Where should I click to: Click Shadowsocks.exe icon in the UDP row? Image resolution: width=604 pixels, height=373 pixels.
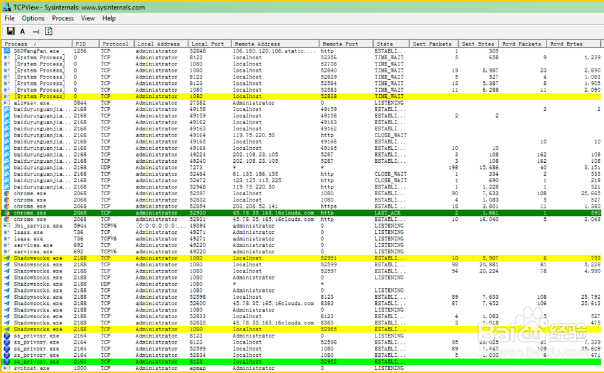click(7, 284)
